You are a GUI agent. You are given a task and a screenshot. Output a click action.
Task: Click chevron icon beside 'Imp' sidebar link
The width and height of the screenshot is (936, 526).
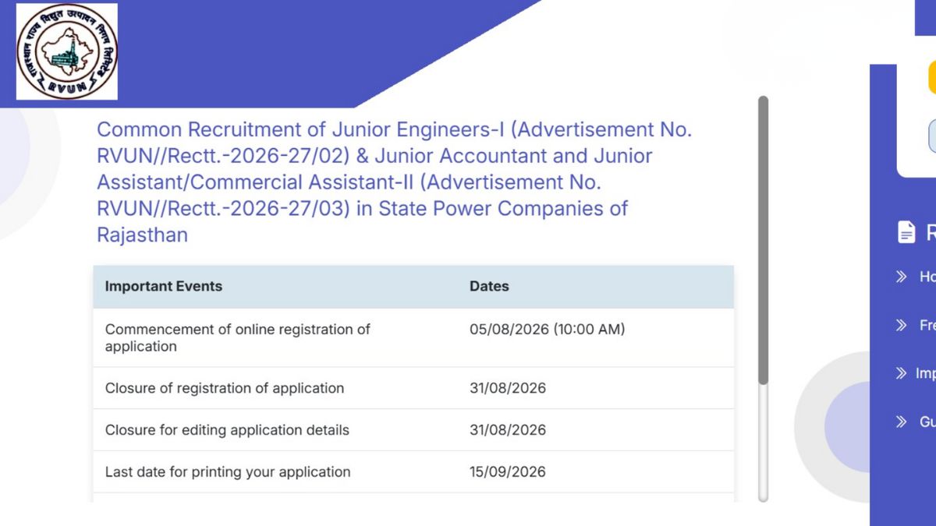(x=902, y=373)
